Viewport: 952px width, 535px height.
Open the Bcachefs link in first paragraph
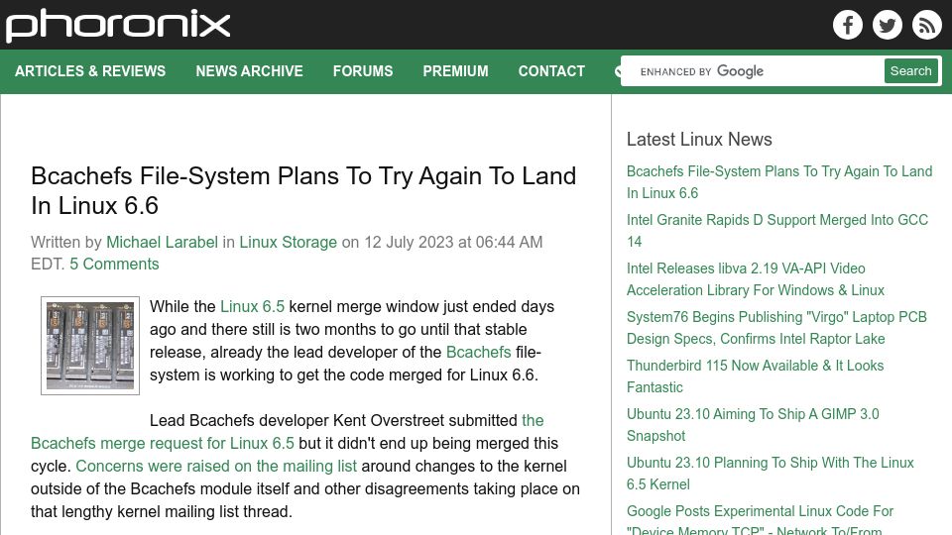coord(478,352)
